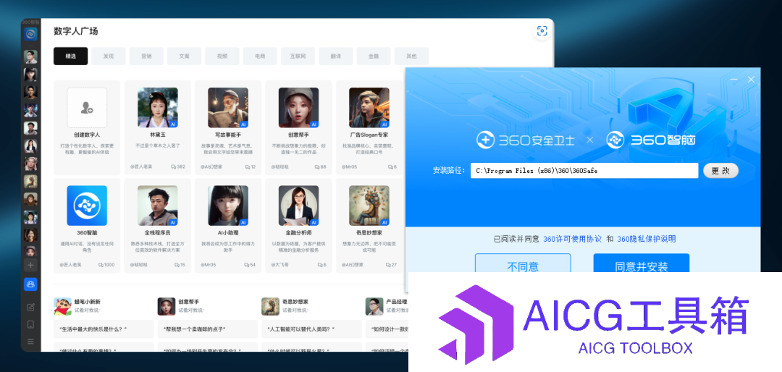The image size is (782, 372).
Task: Select the 精选 tab
Action: pos(71,56)
